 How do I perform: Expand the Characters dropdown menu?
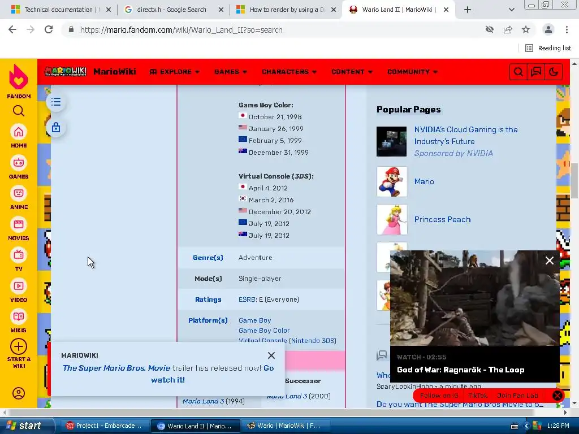[289, 72]
